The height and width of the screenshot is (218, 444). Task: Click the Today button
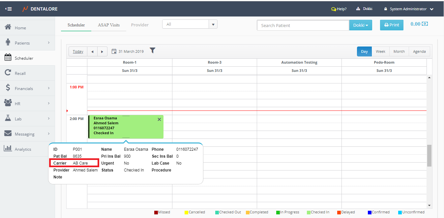[x=78, y=51]
